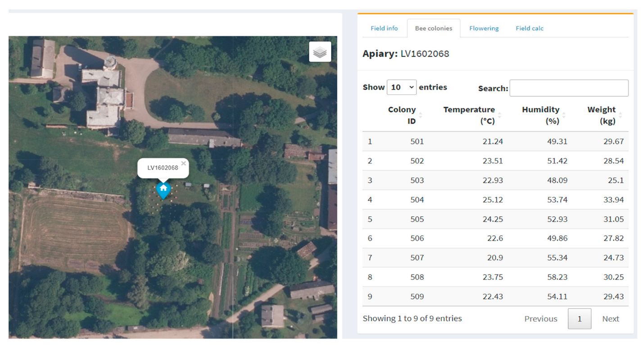Sort by Colony ID column arrows
The height and width of the screenshot is (345, 643).
tap(421, 116)
